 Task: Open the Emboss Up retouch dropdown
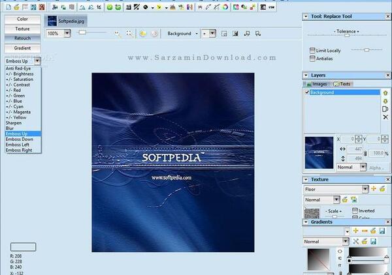[x=37, y=61]
